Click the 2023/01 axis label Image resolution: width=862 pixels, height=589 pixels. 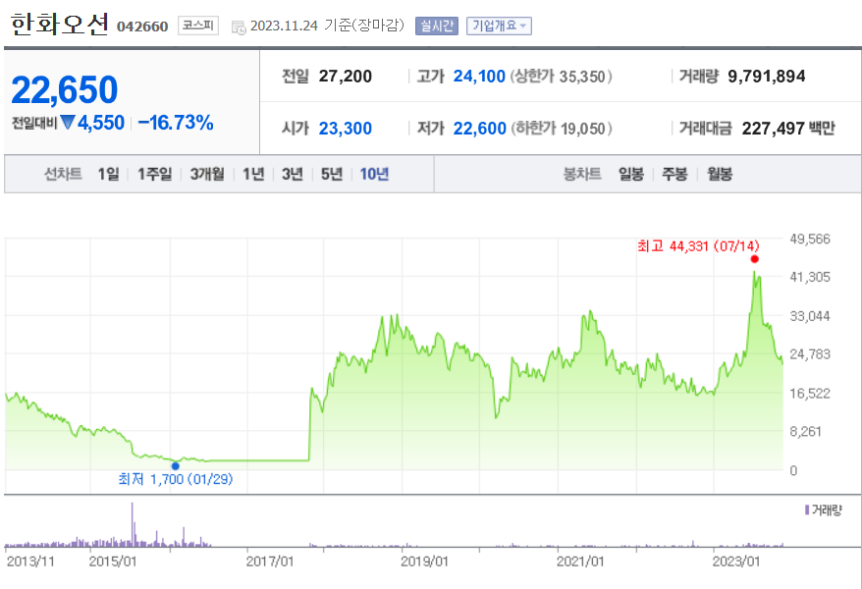pos(736,562)
